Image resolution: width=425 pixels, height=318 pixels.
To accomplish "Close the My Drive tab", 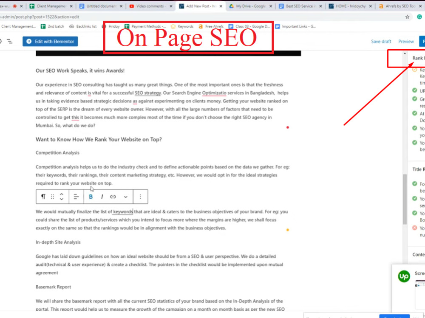I will 270,6.
